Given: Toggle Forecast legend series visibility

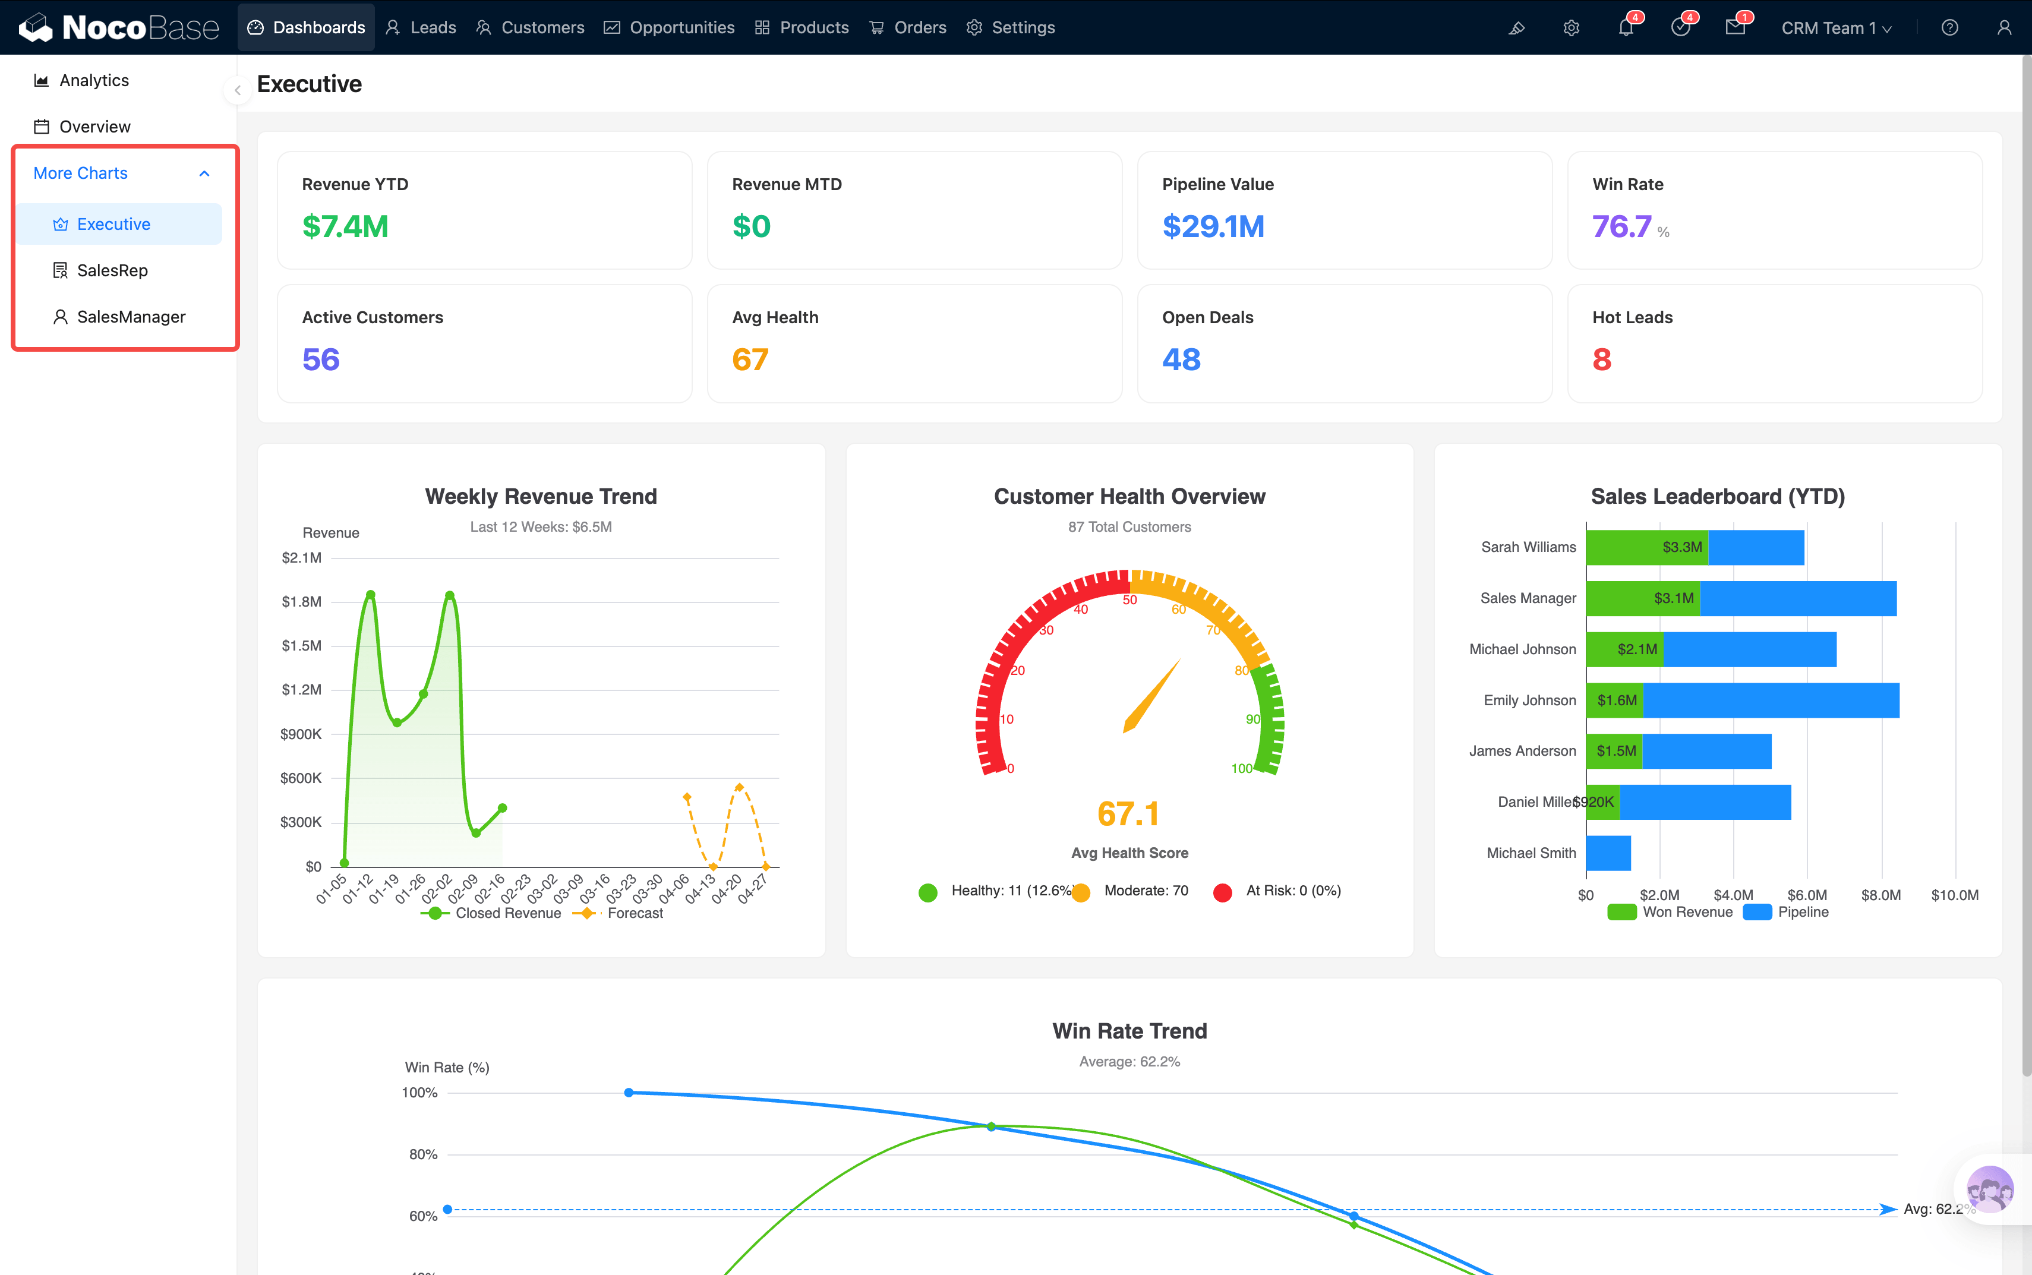Looking at the screenshot, I should 619,913.
